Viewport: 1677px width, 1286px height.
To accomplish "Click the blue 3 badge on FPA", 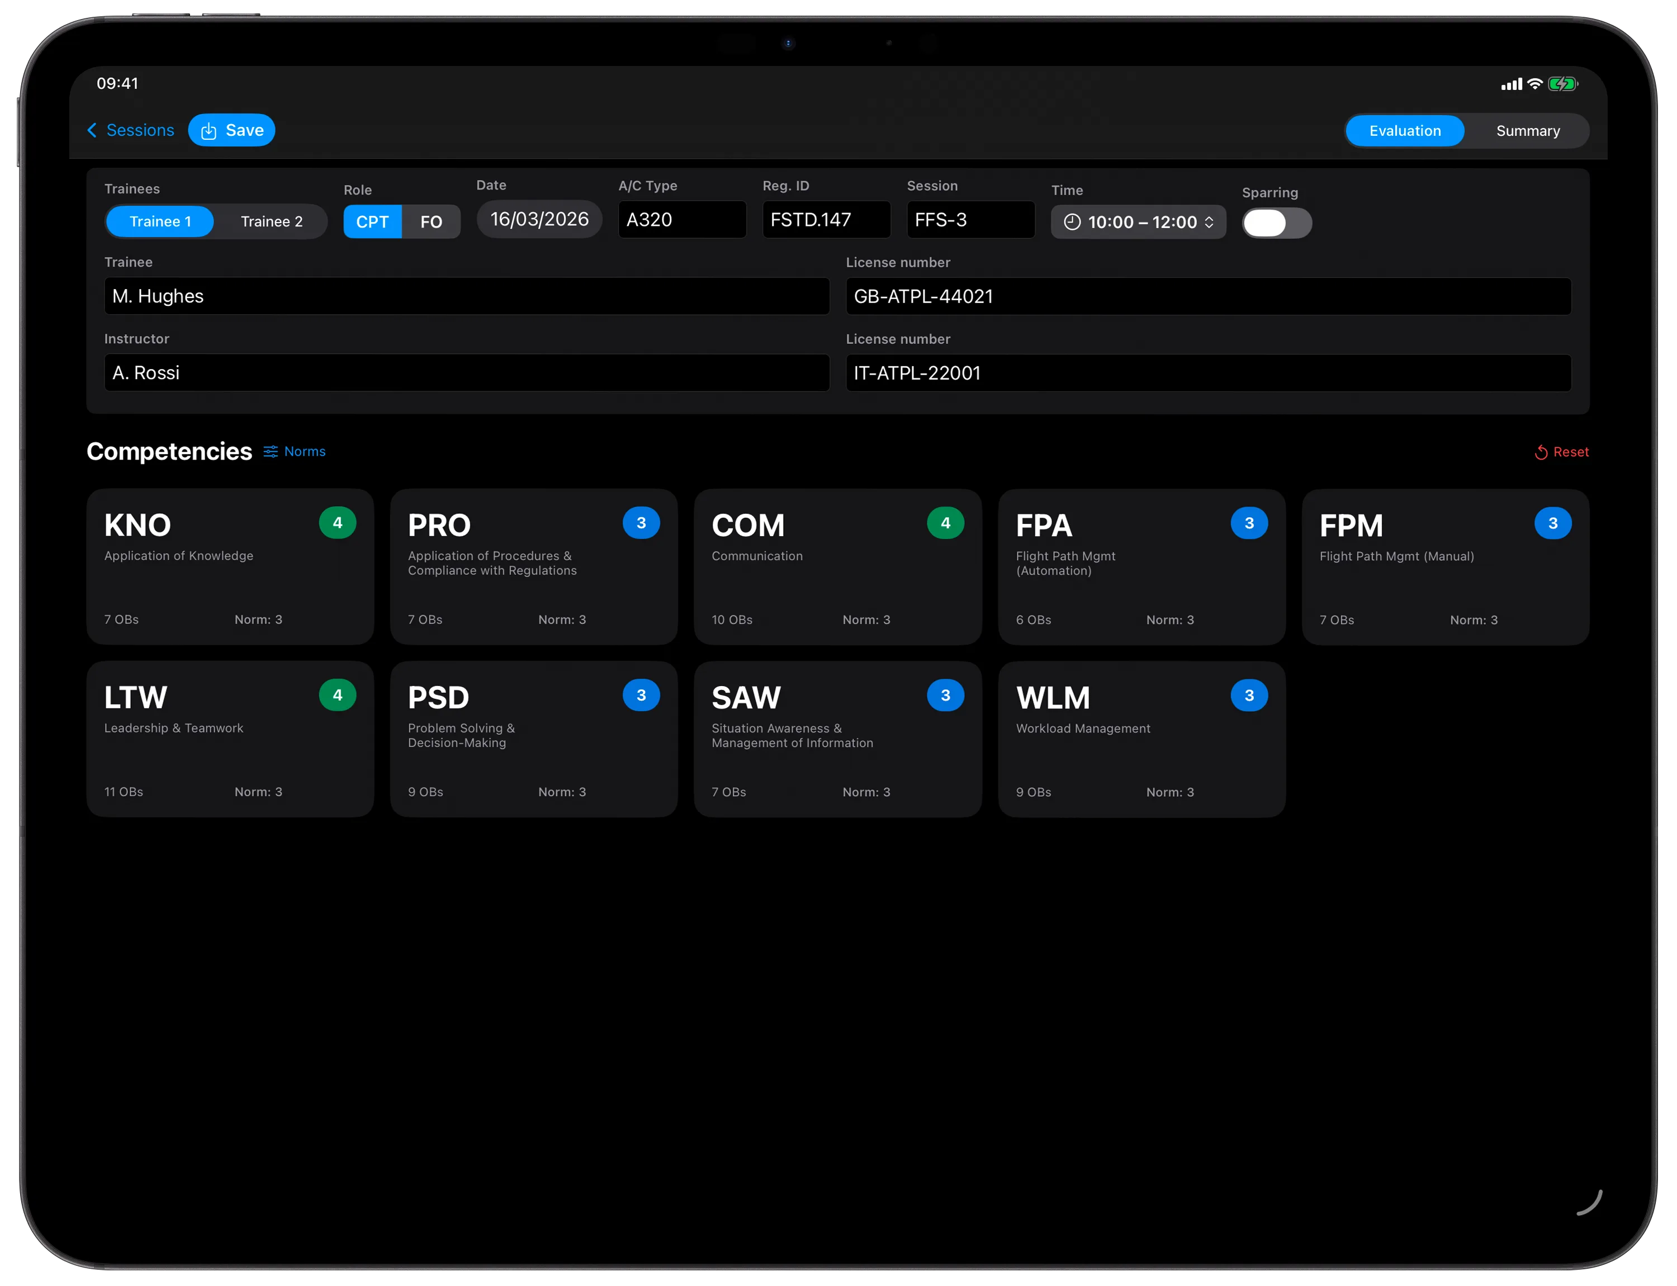I will [1249, 523].
